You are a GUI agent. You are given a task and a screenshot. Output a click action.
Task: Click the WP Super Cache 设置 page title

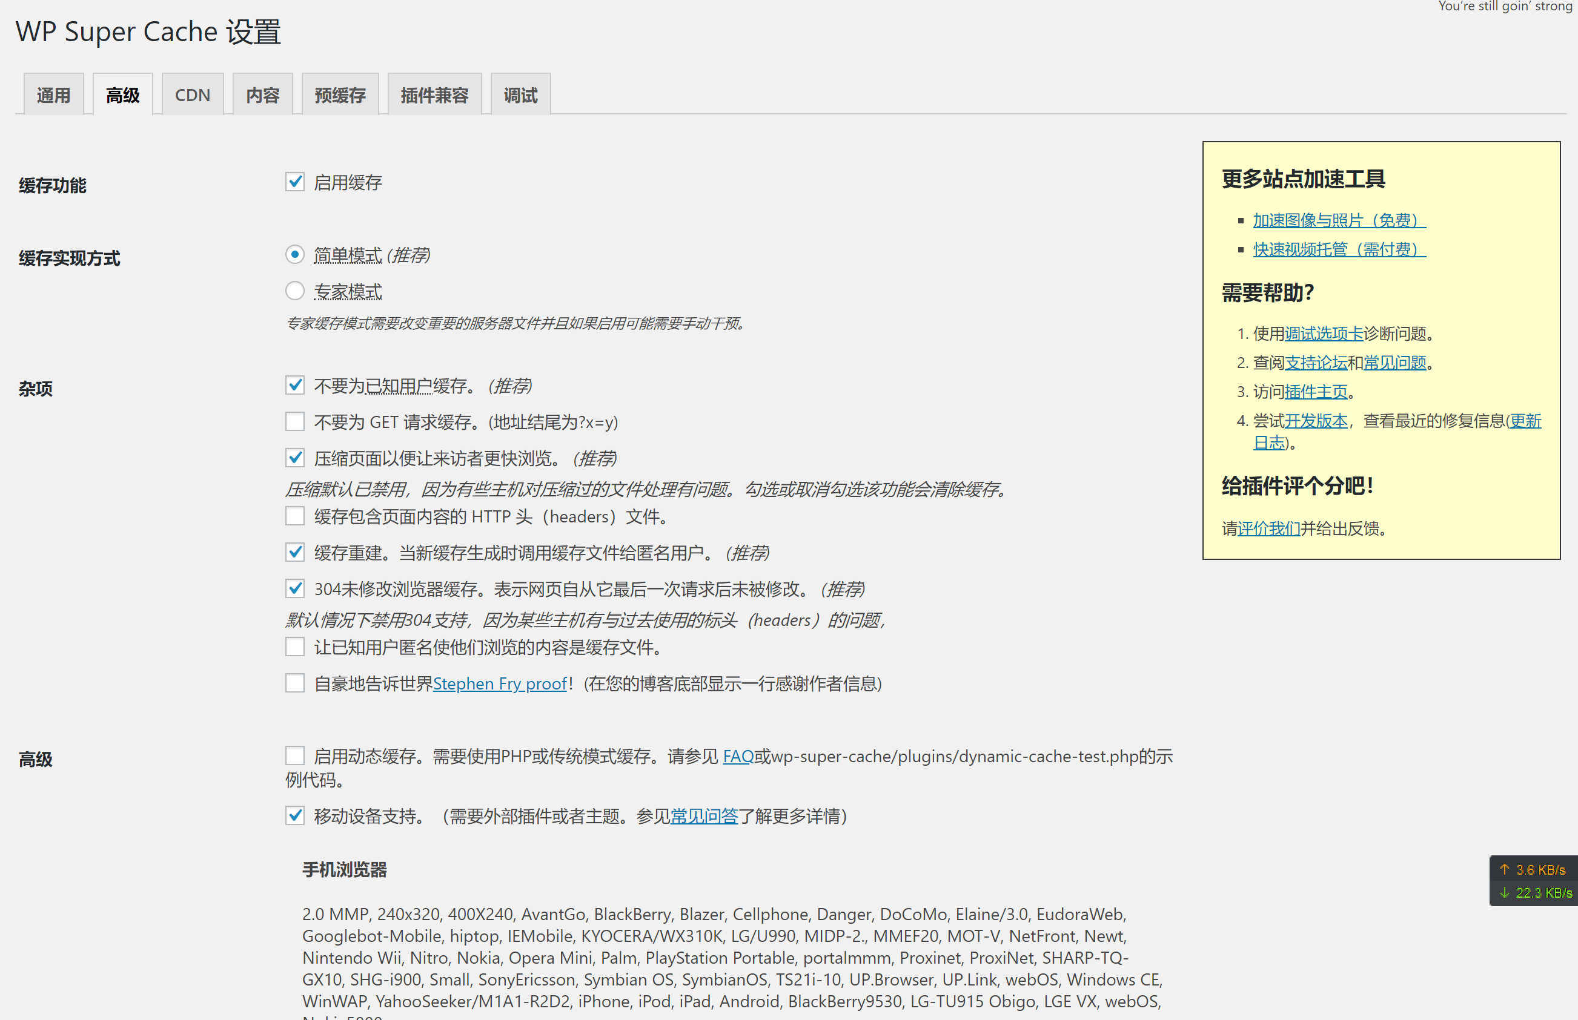[x=148, y=32]
